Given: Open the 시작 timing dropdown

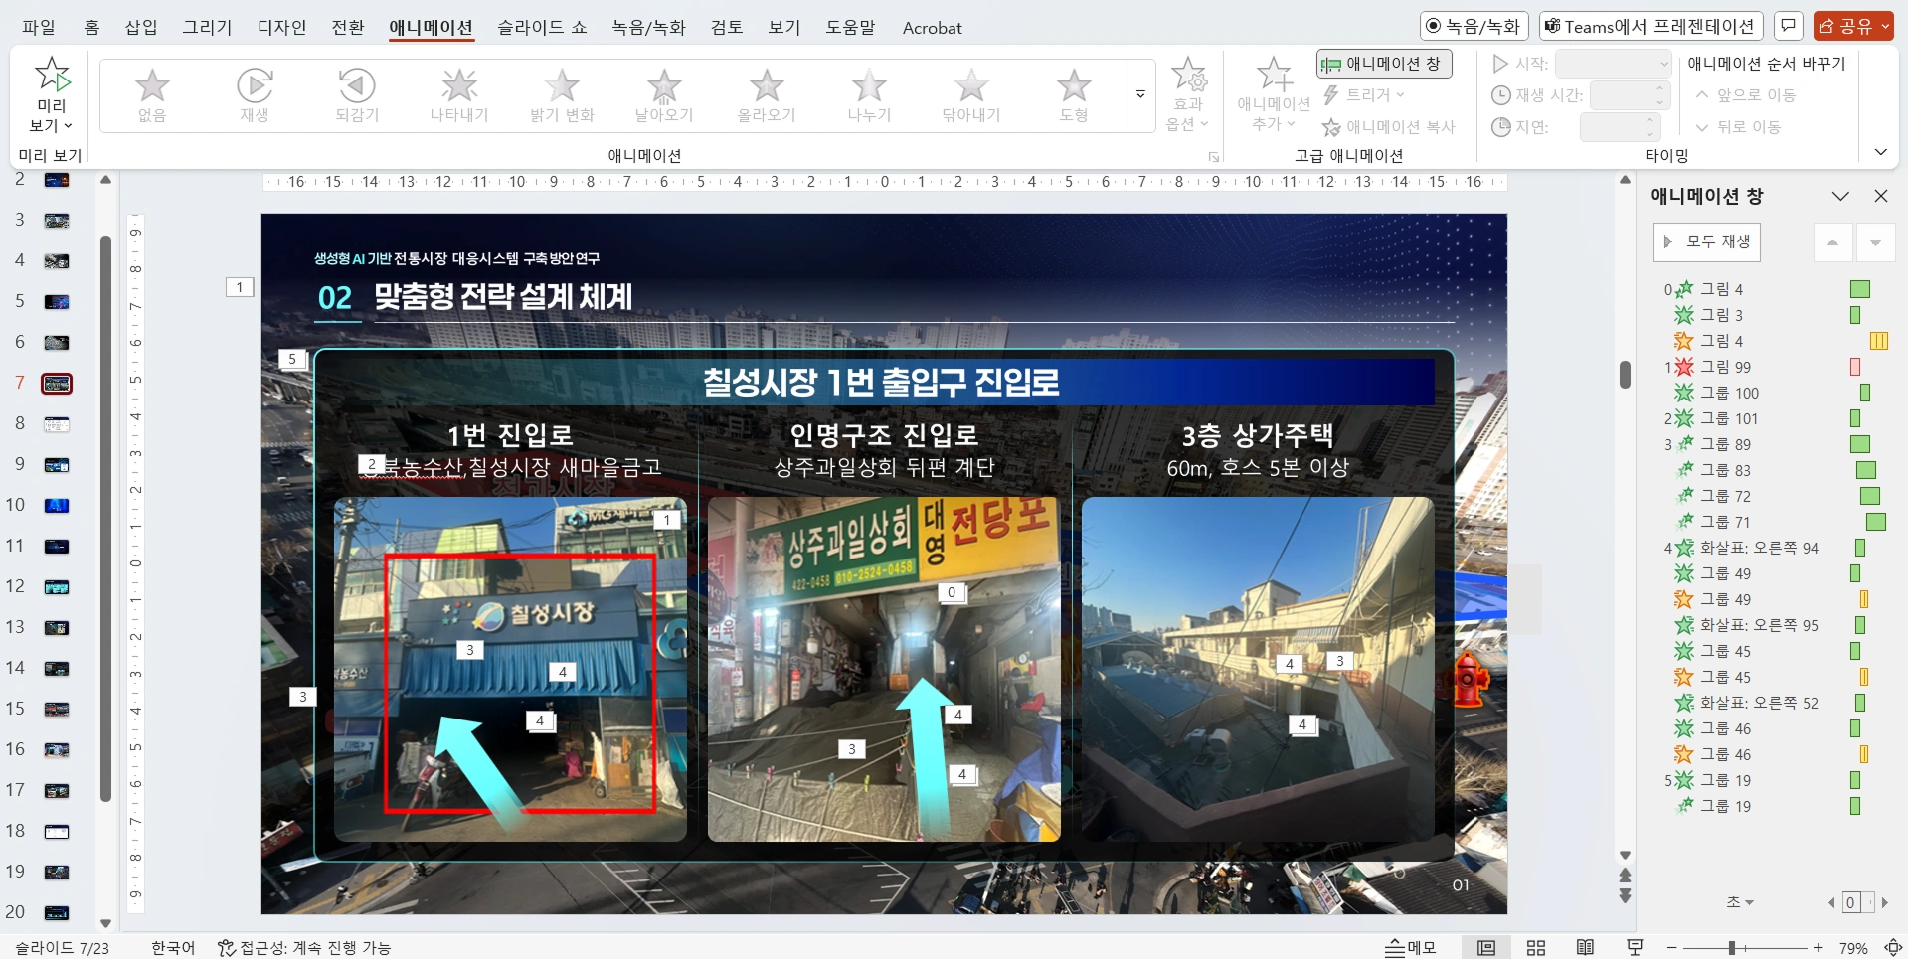Looking at the screenshot, I should tap(1614, 64).
